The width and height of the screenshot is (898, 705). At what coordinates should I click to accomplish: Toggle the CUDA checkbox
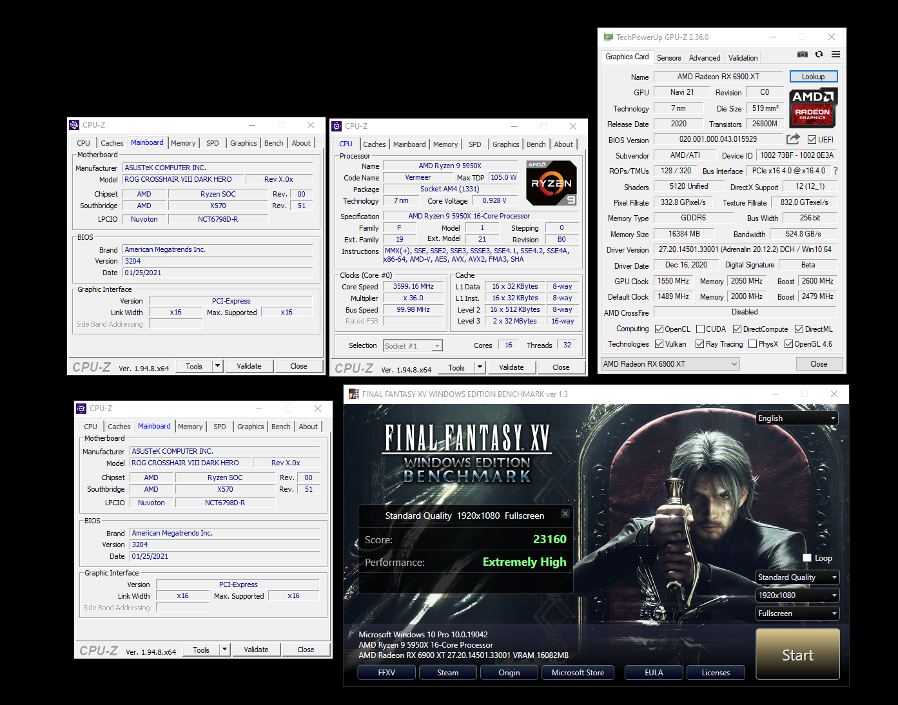tap(700, 329)
